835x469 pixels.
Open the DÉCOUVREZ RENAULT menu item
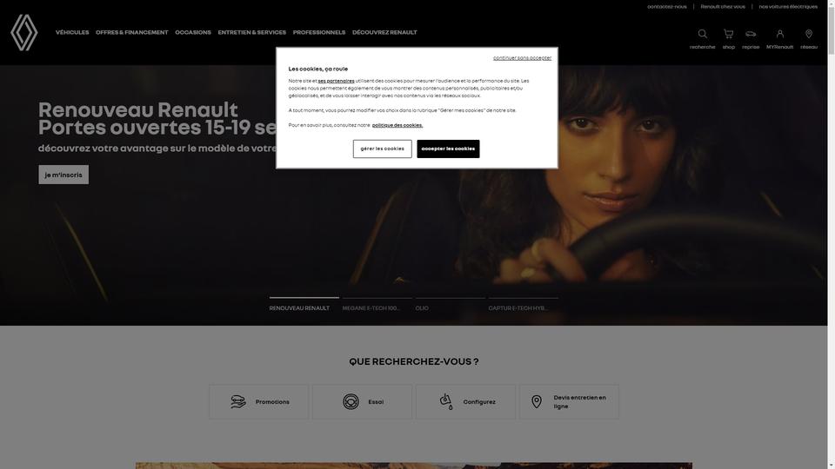pyautogui.click(x=384, y=32)
